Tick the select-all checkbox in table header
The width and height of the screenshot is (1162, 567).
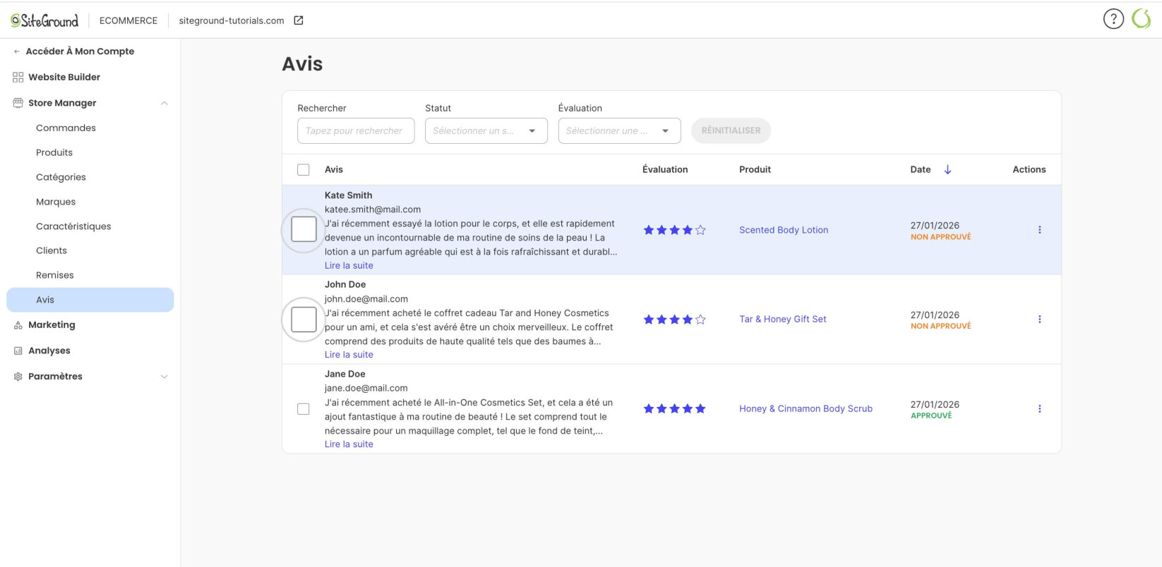[x=304, y=170]
